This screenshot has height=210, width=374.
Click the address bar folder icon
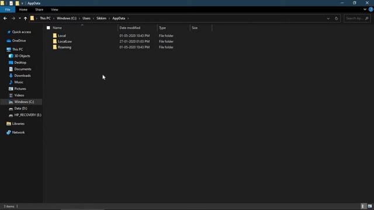[x=32, y=18]
